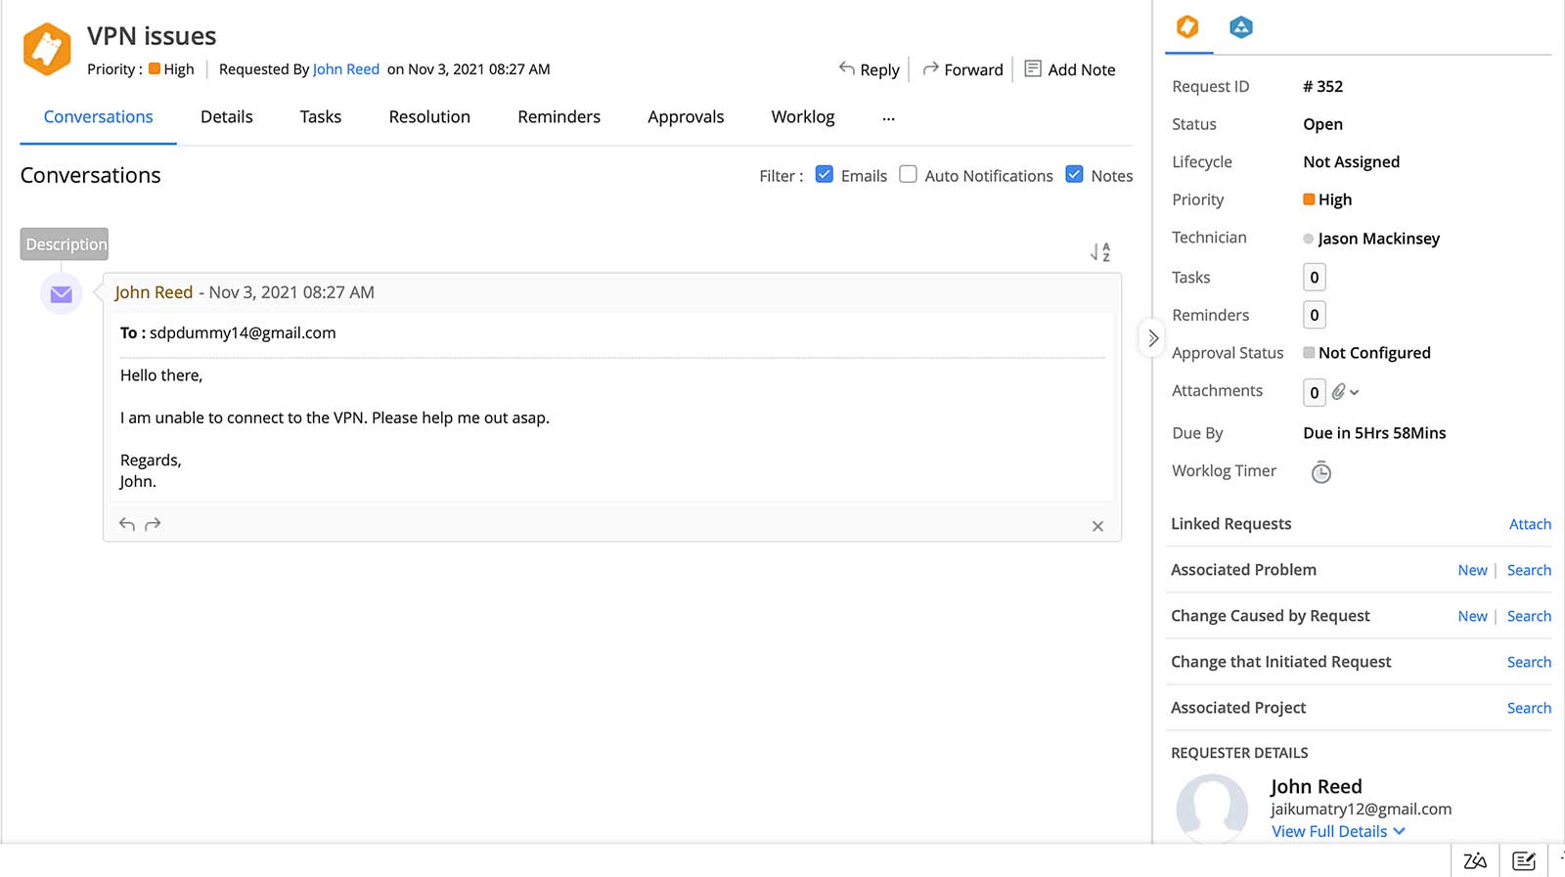Switch to the Resolution tab
The height and width of the screenshot is (877, 1565).
pos(429,116)
